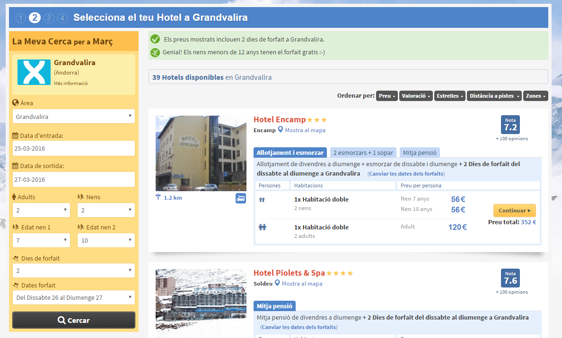The width and height of the screenshot is (562, 338).
Task: Sort hotels by Preu
Action: pos(387,96)
